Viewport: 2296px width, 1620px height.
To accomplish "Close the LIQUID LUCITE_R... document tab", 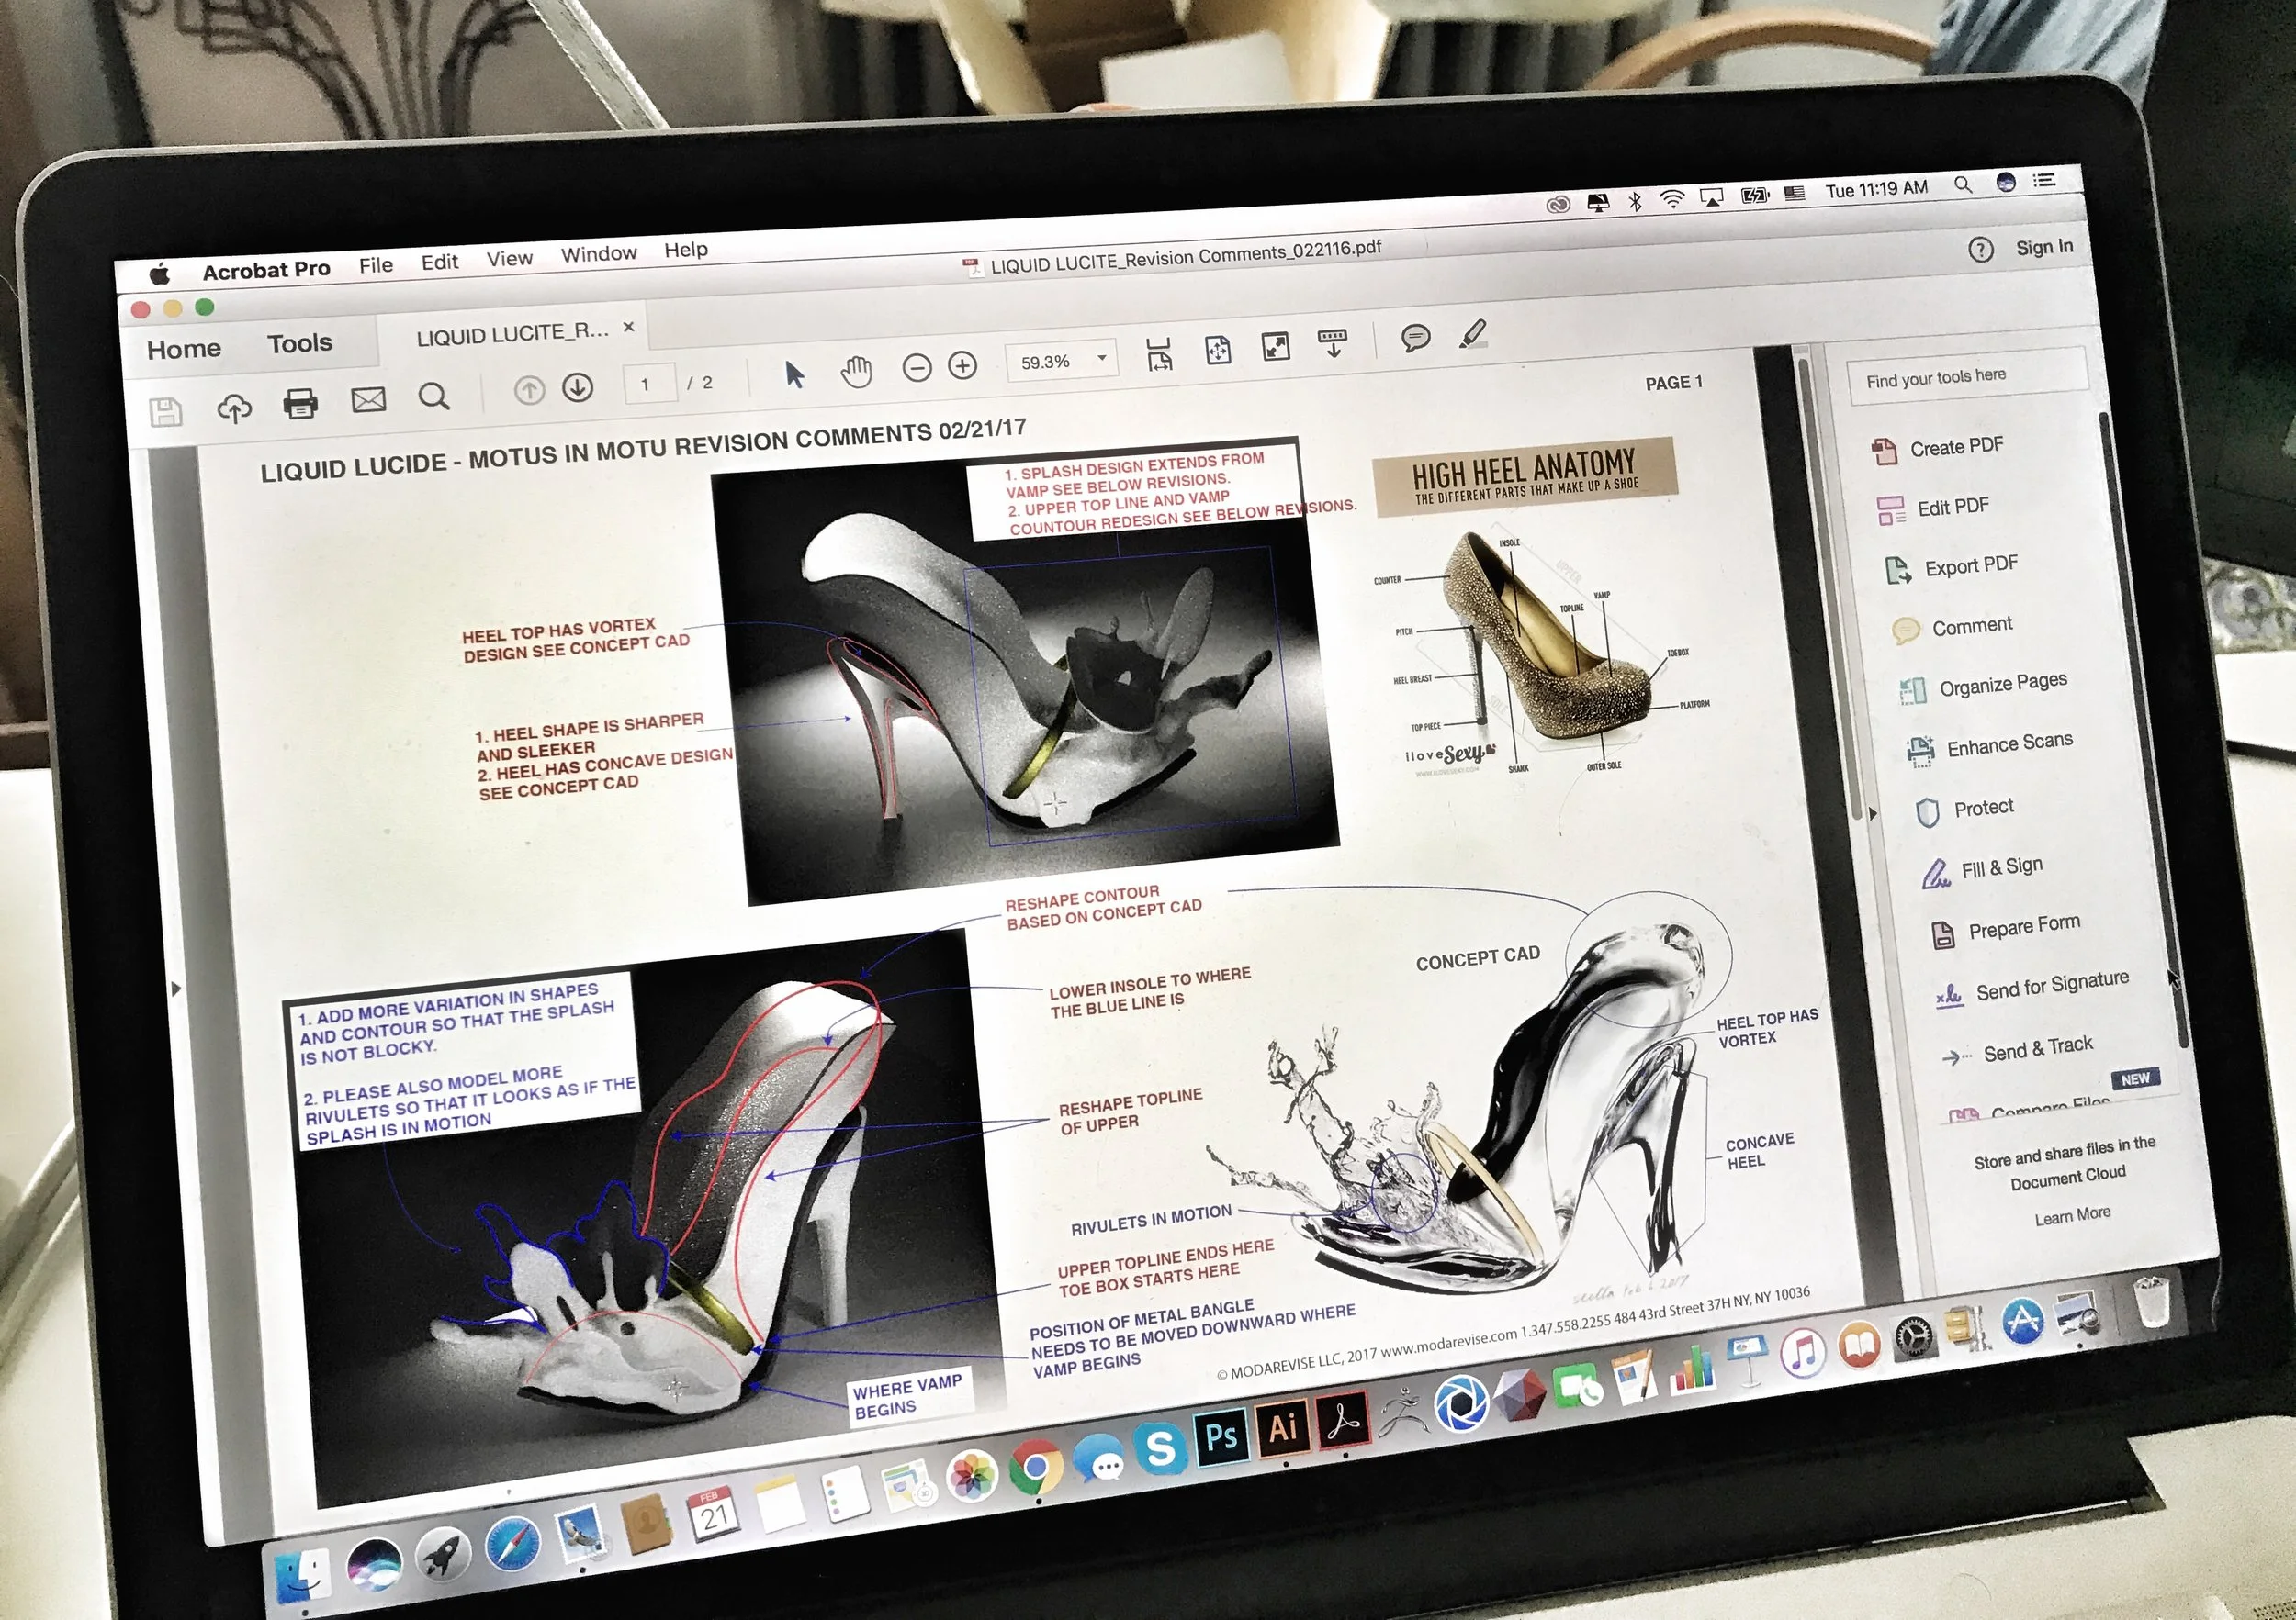I will tap(629, 327).
